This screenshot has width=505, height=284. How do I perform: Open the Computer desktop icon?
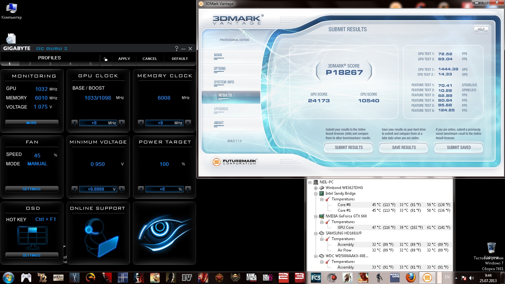tap(12, 11)
